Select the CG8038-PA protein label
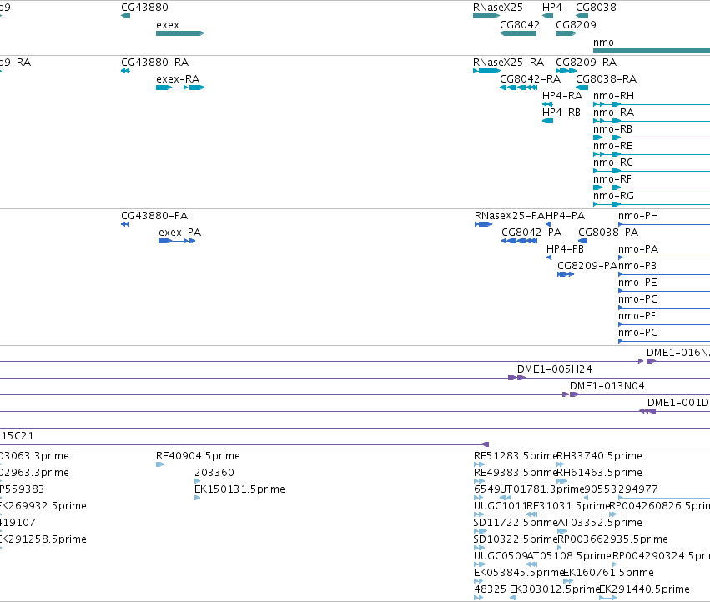 point(608,233)
